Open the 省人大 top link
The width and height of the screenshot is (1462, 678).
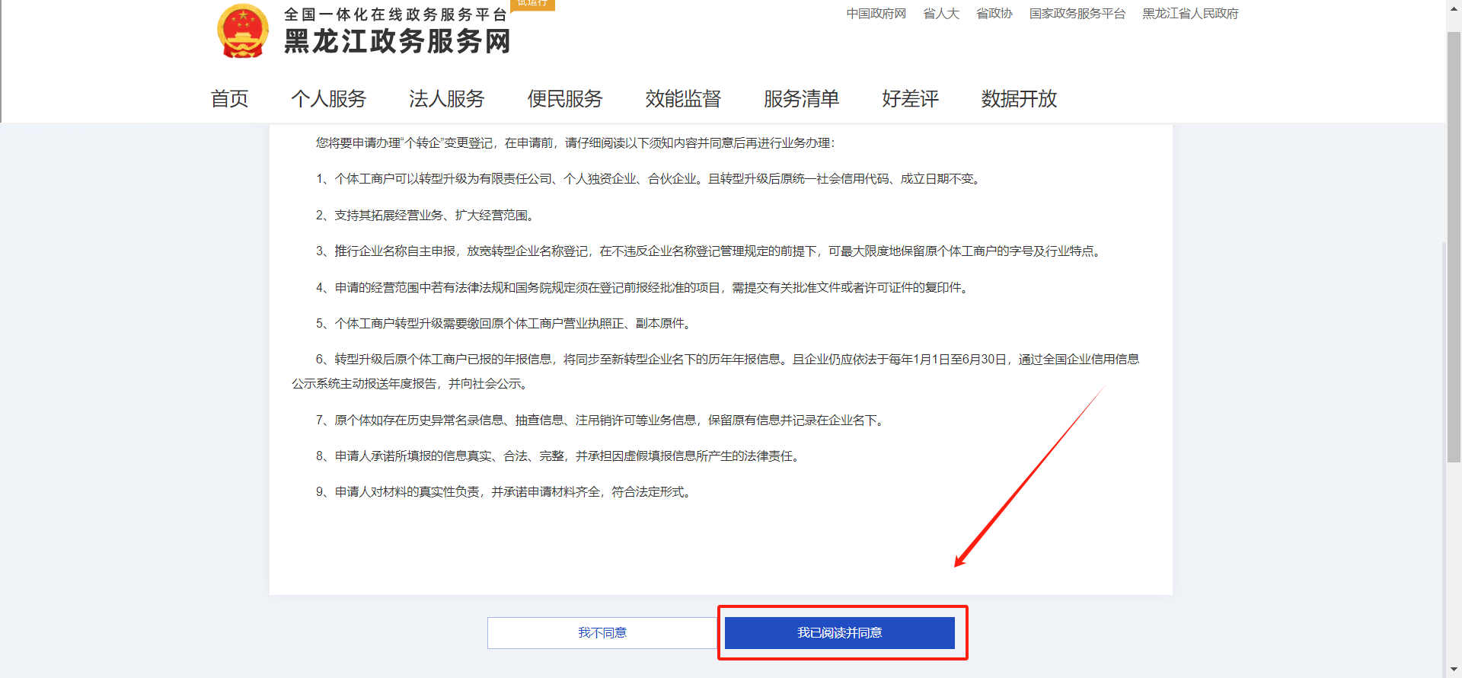coord(941,14)
